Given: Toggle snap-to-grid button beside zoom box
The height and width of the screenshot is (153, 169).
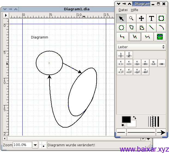Looking at the screenshot, I should coord(43,145).
